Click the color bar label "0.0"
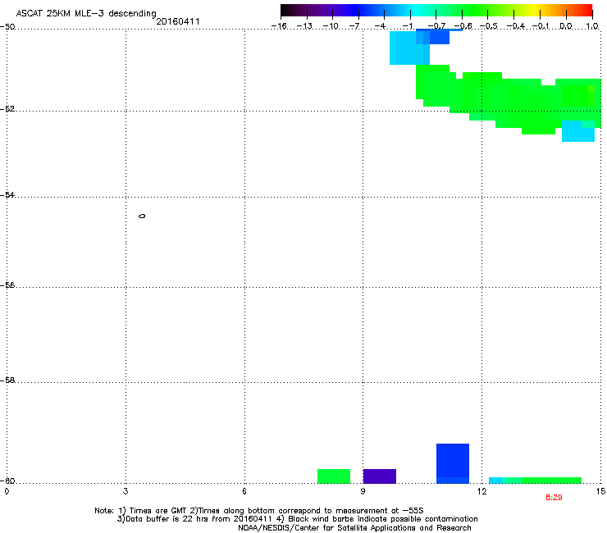Viewport: 607px width, 533px height. 566,26
